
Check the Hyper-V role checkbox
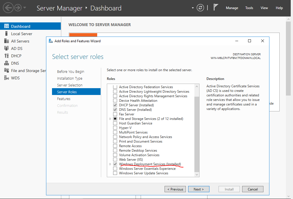tap(115, 128)
